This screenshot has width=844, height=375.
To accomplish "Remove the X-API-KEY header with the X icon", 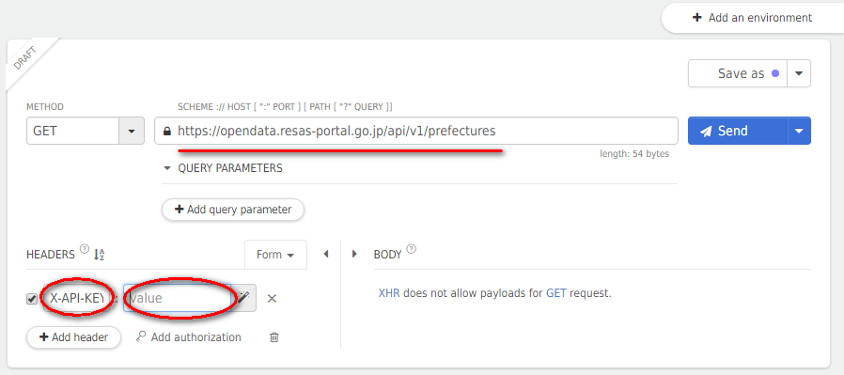I will (272, 299).
